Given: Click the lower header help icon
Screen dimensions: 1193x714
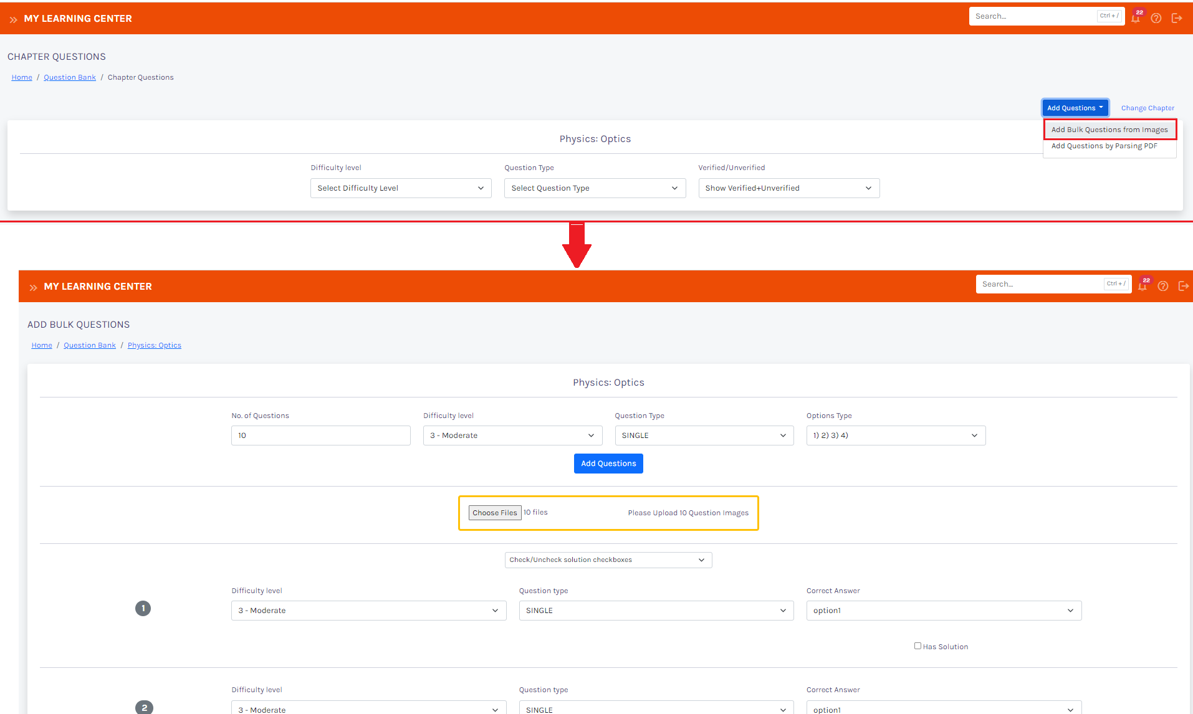Looking at the screenshot, I should pos(1163,286).
